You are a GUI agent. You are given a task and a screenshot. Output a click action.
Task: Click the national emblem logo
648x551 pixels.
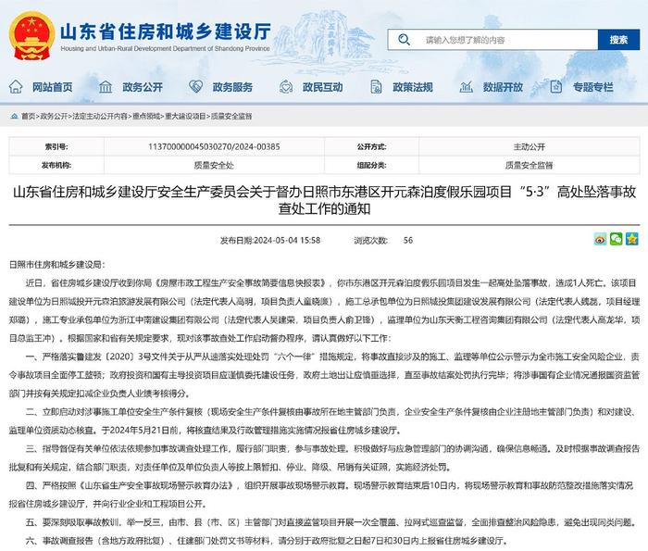(x=31, y=36)
